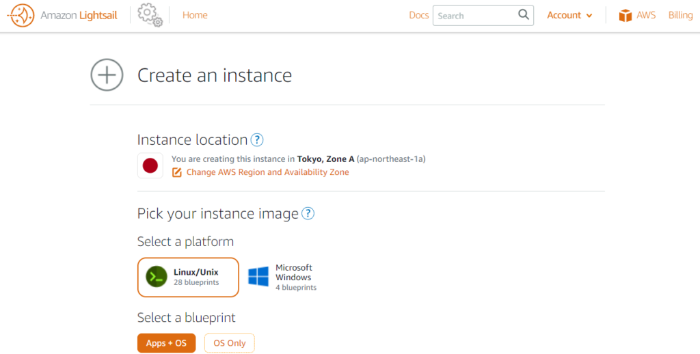The width and height of the screenshot is (700, 354).
Task: Click the 'Select a platform' heading
Action: pos(185,242)
